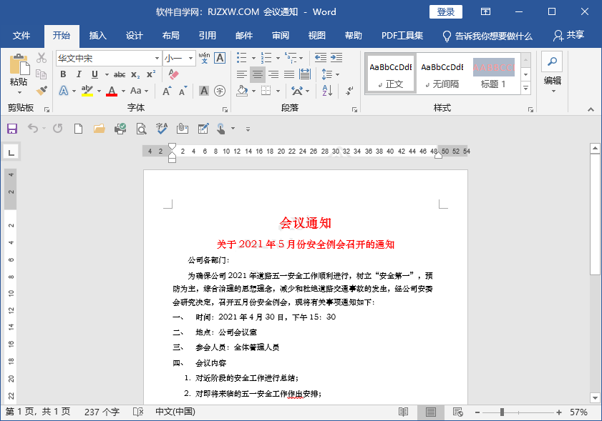
Task: Open the bulleted list icon
Action: coord(241,57)
